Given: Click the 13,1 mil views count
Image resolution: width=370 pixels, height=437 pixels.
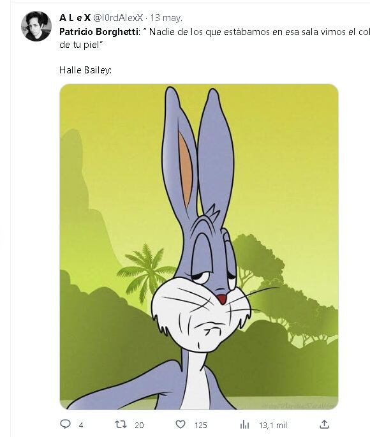Looking at the screenshot, I should pyautogui.click(x=273, y=425).
